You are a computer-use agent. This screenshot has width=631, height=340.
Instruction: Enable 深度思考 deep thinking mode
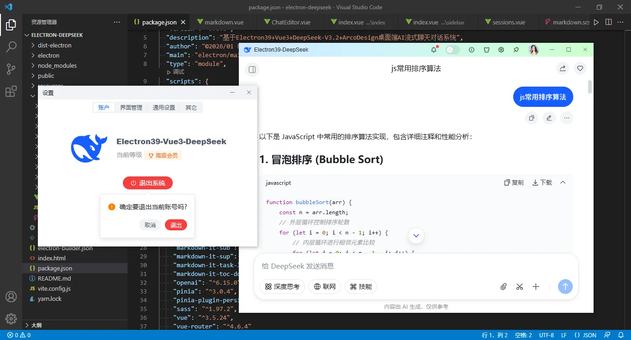tap(282, 286)
